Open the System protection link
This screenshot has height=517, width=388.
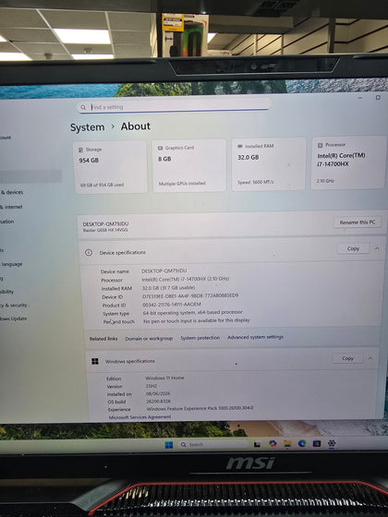[200, 338]
